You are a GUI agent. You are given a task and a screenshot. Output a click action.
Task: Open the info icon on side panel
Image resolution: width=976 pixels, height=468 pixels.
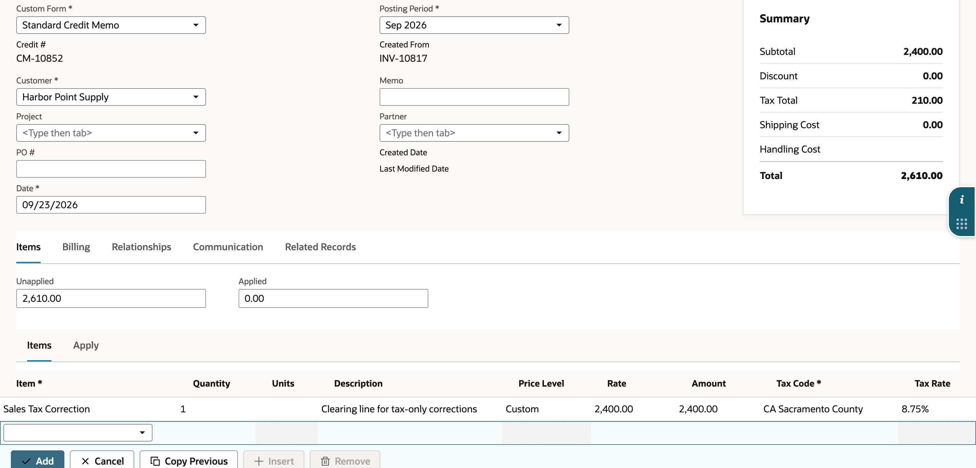[962, 199]
